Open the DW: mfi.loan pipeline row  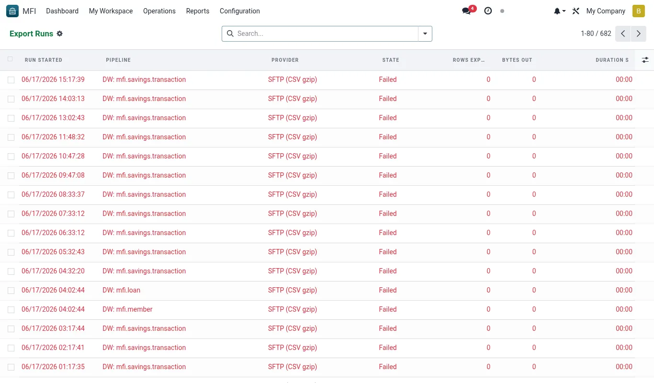pos(122,290)
